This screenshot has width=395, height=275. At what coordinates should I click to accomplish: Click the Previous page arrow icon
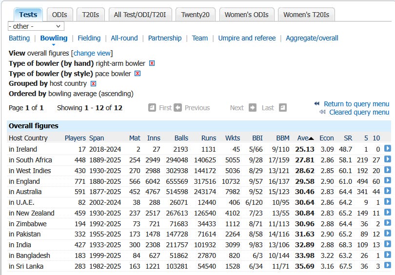click(x=178, y=108)
